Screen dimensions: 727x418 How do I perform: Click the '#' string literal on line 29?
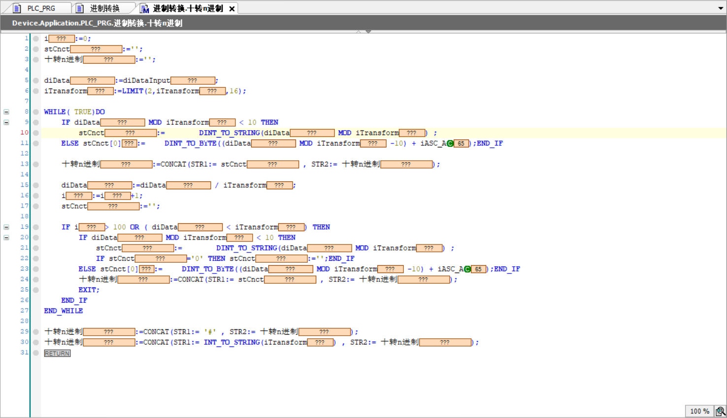(210, 332)
